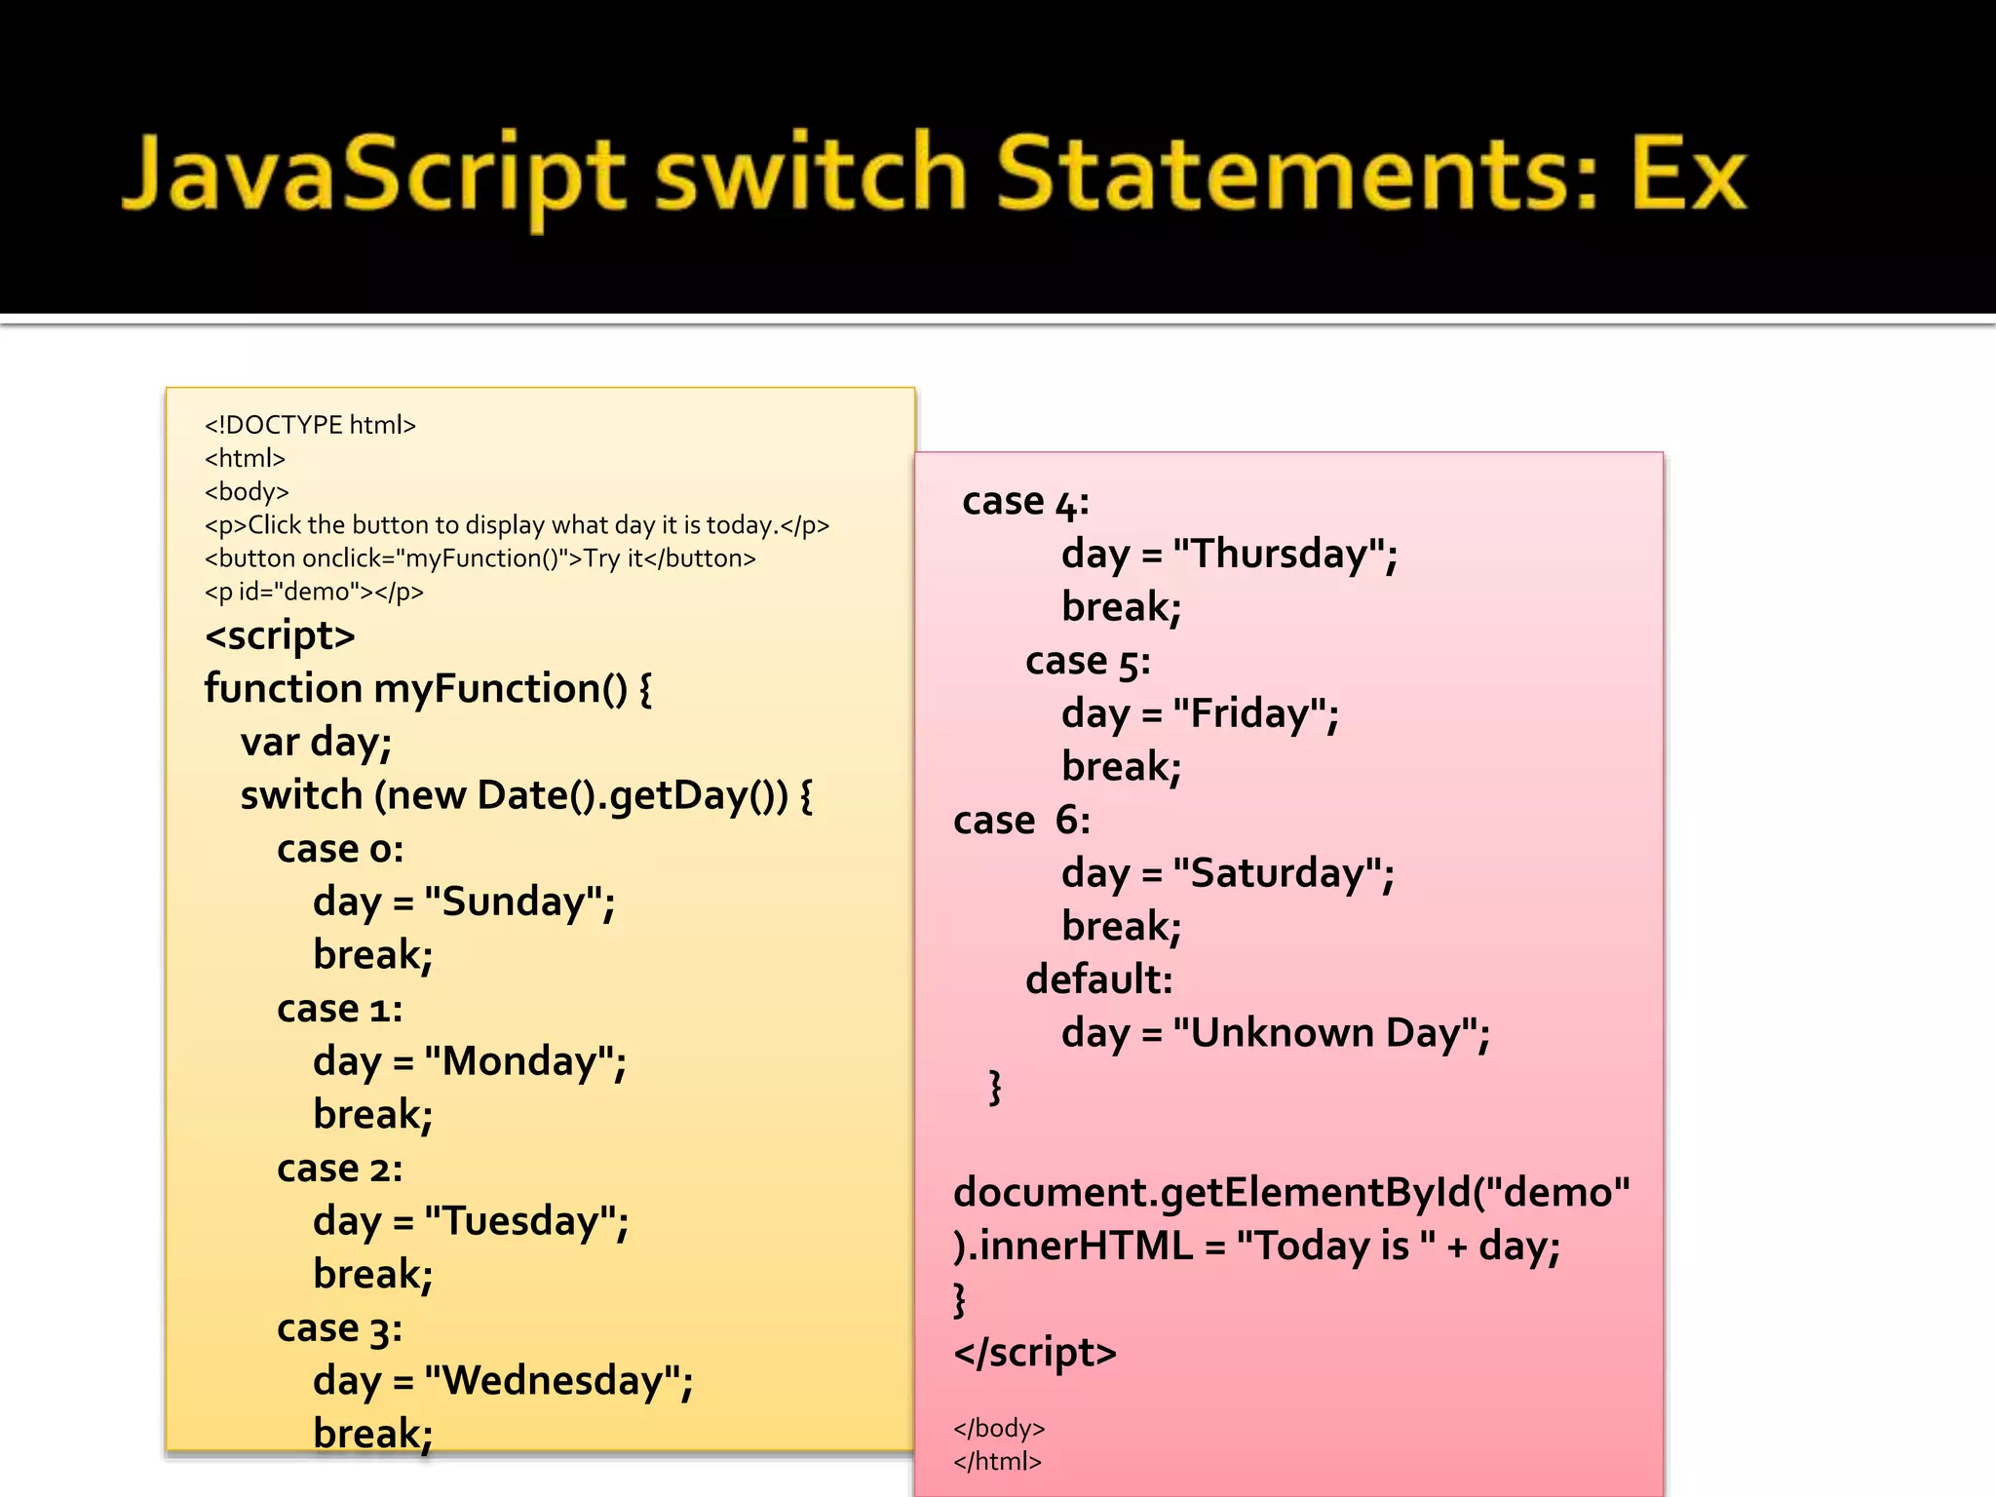Click the 'day = "Unknown Day";' line
The image size is (1996, 1497).
click(x=1275, y=1034)
